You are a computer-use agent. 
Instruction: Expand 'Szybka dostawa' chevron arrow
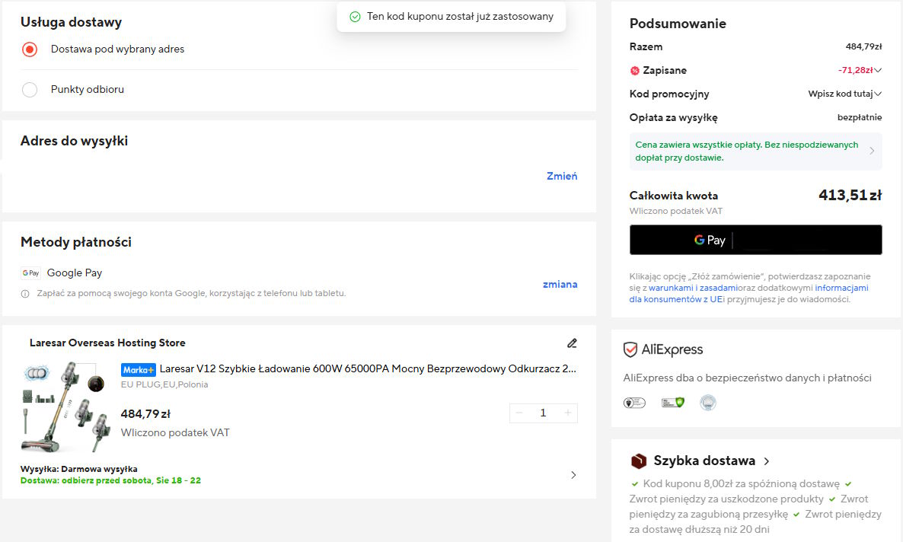pyautogui.click(x=767, y=461)
